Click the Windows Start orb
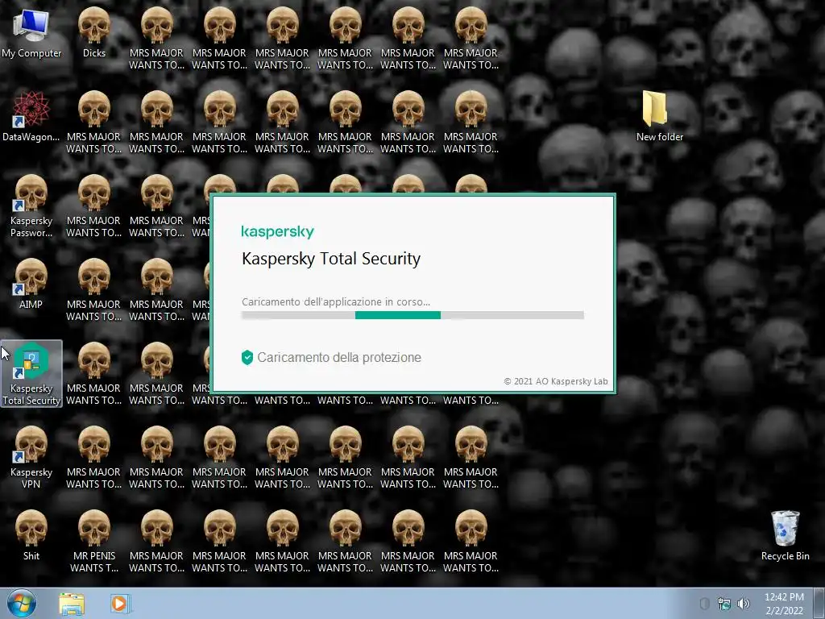 click(x=22, y=603)
